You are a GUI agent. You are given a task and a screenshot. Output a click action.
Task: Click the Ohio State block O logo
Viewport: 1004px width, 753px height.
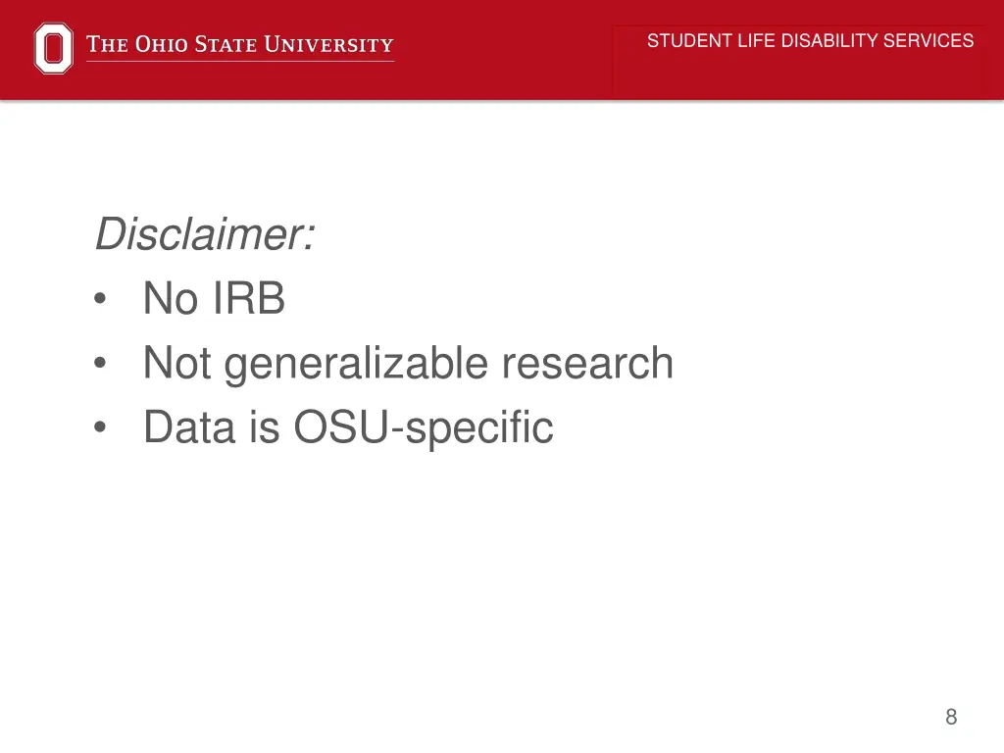[53, 48]
